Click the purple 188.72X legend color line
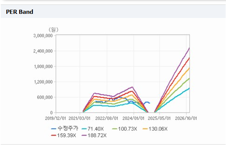 click(84, 135)
